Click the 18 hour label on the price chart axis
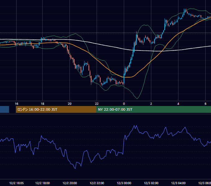Screen dimensions: 211x186 pyautogui.click(x=43, y=104)
